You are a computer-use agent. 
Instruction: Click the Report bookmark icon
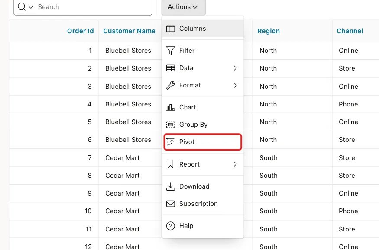click(170, 164)
